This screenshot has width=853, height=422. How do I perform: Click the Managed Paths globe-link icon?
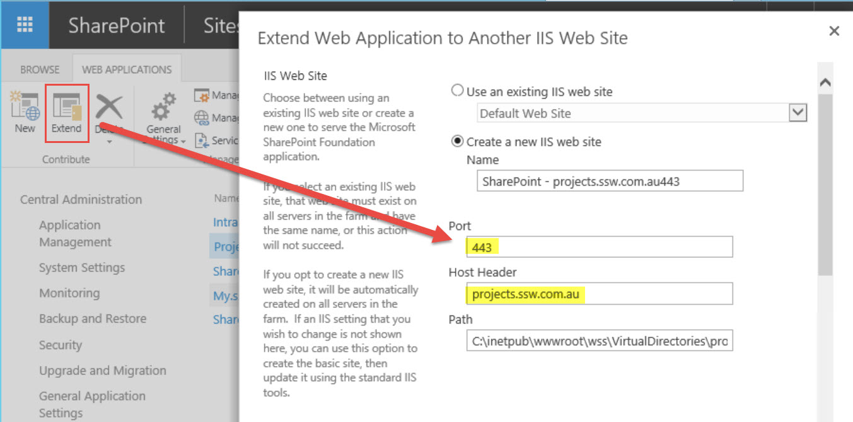[x=202, y=118]
